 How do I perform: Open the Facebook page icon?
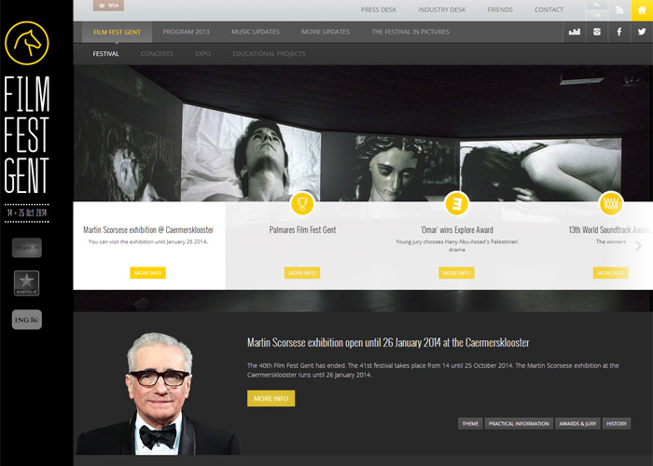pos(619,32)
